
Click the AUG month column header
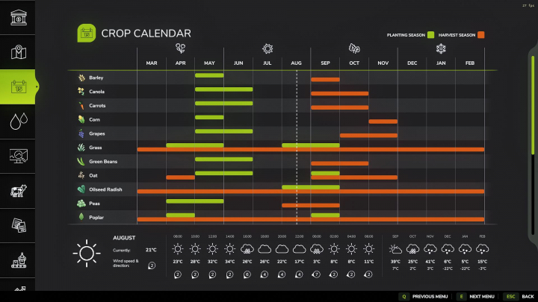296,63
